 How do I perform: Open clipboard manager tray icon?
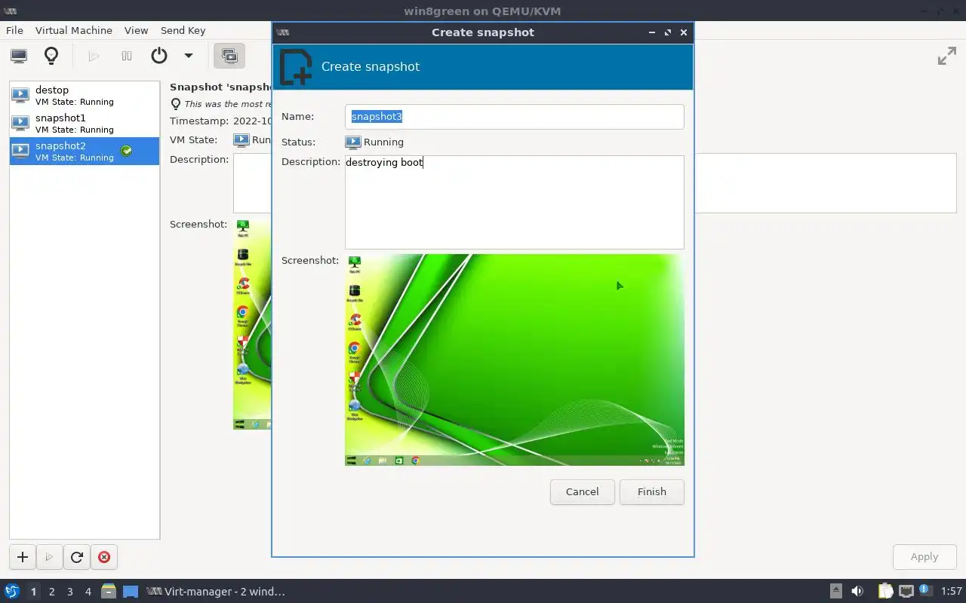pos(885,592)
